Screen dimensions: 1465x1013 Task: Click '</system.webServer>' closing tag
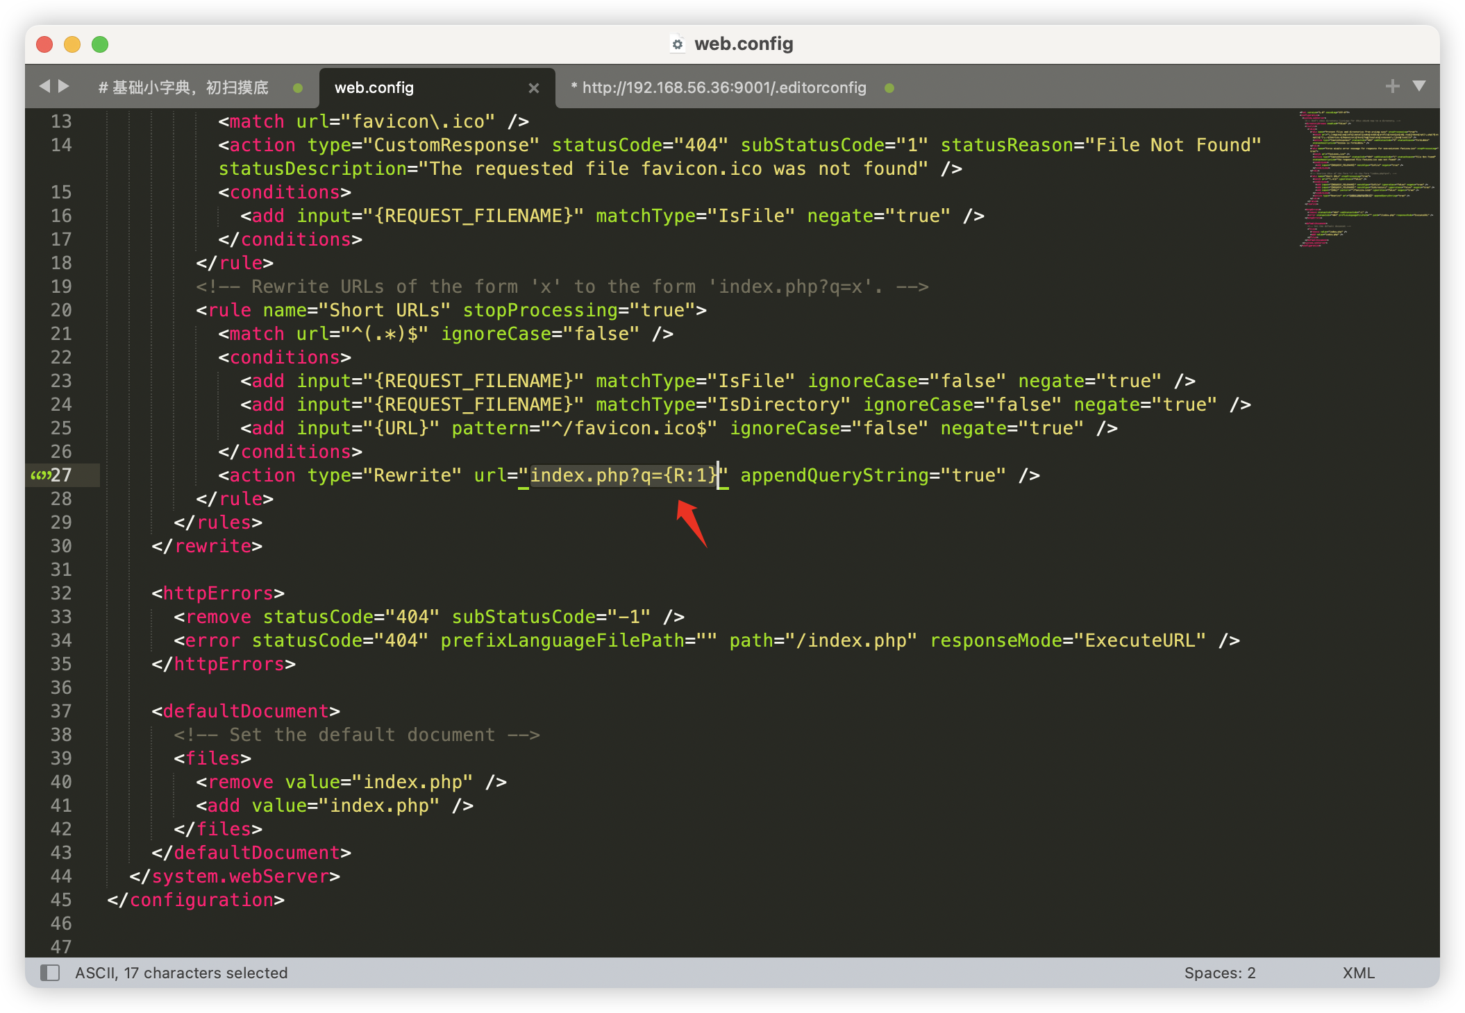(x=235, y=876)
